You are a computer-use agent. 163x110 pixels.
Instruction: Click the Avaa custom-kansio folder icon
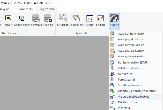pos(112,45)
